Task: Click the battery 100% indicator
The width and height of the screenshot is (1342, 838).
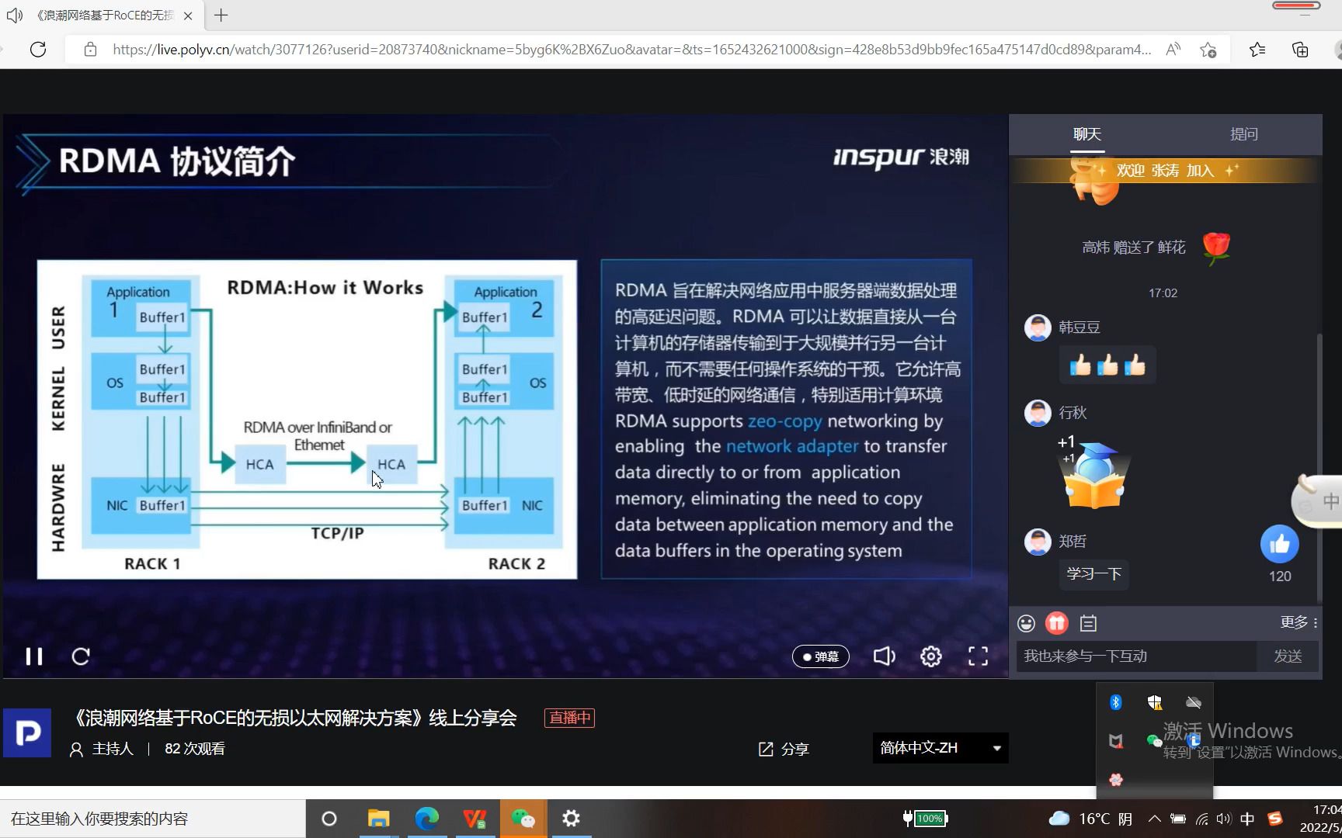Action: (x=925, y=819)
